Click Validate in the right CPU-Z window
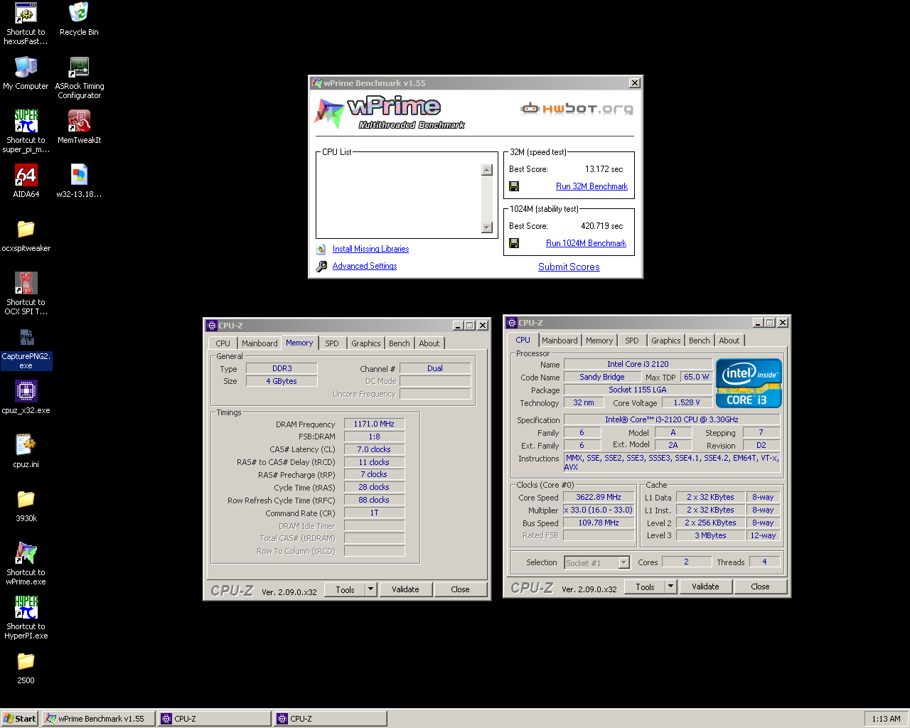 click(705, 587)
